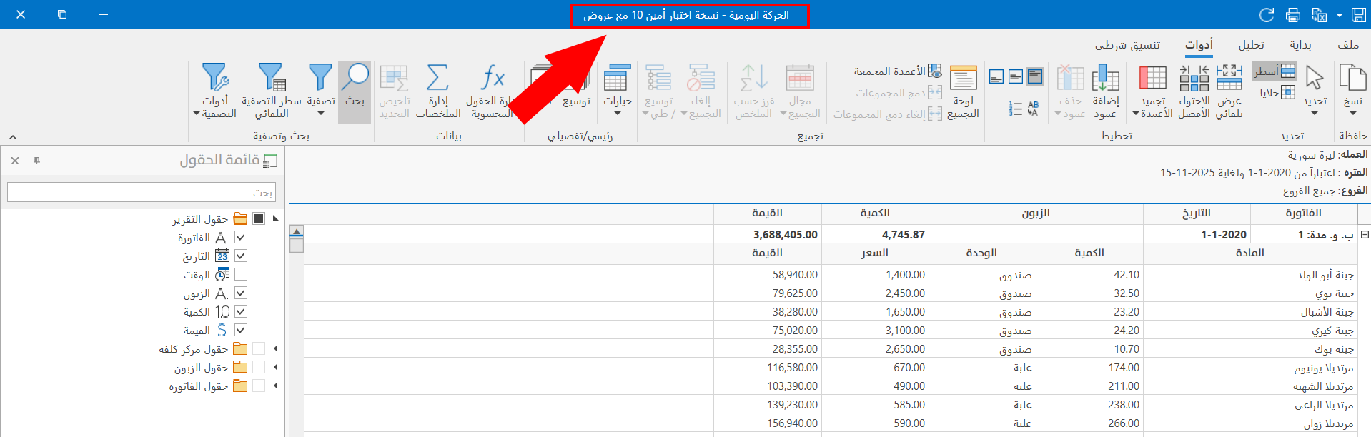Collapse the report fields (حقول التقرير) tree node
The image size is (1371, 437).
pos(276,218)
